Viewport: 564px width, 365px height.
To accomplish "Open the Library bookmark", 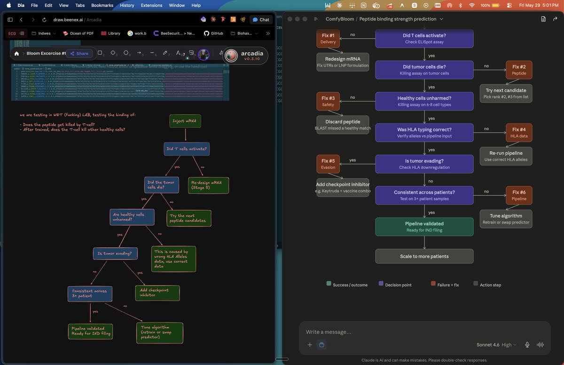I will pos(110,33).
